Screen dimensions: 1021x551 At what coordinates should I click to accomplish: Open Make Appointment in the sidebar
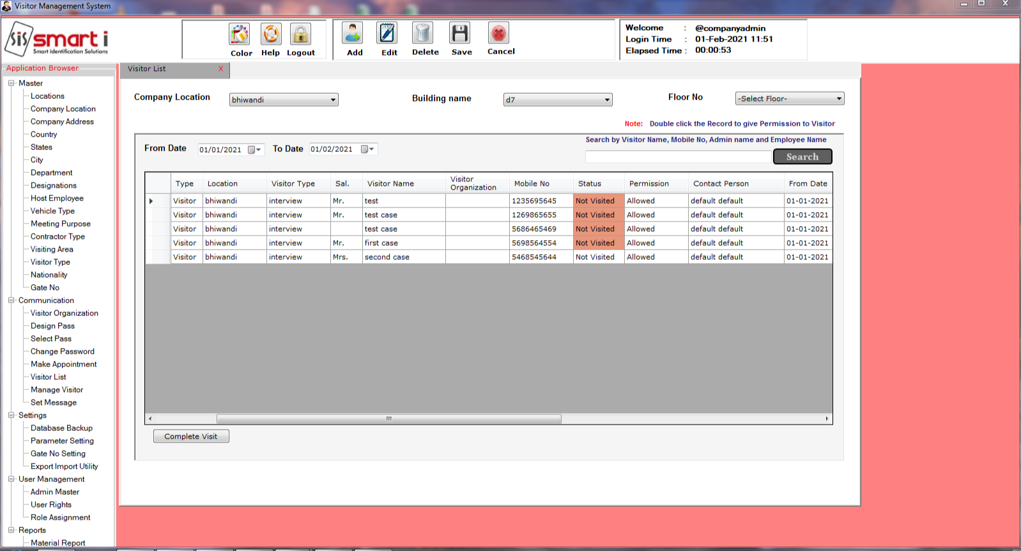[x=63, y=365]
